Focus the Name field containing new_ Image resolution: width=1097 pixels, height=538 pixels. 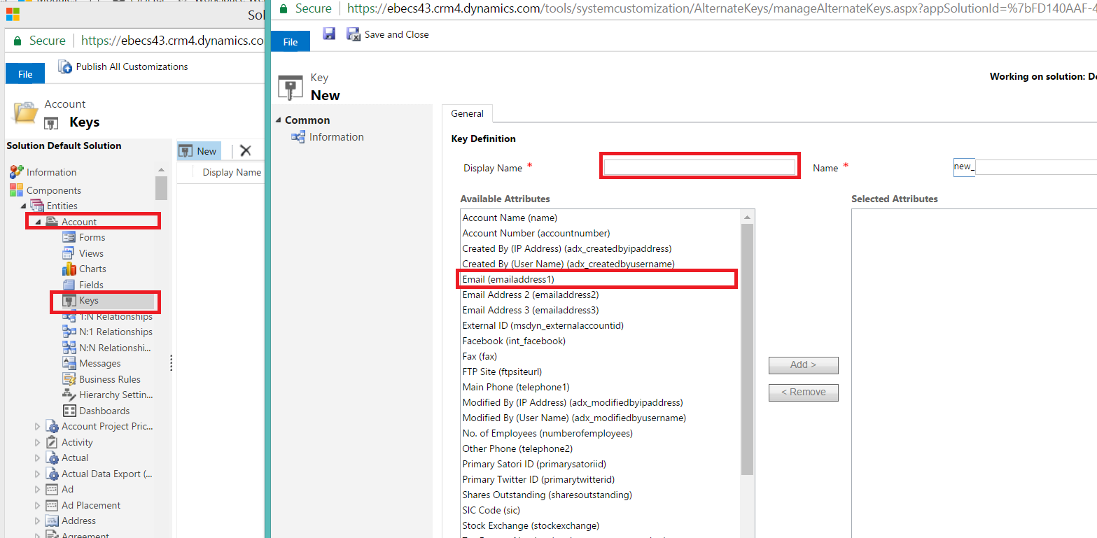pyautogui.click(x=1025, y=167)
